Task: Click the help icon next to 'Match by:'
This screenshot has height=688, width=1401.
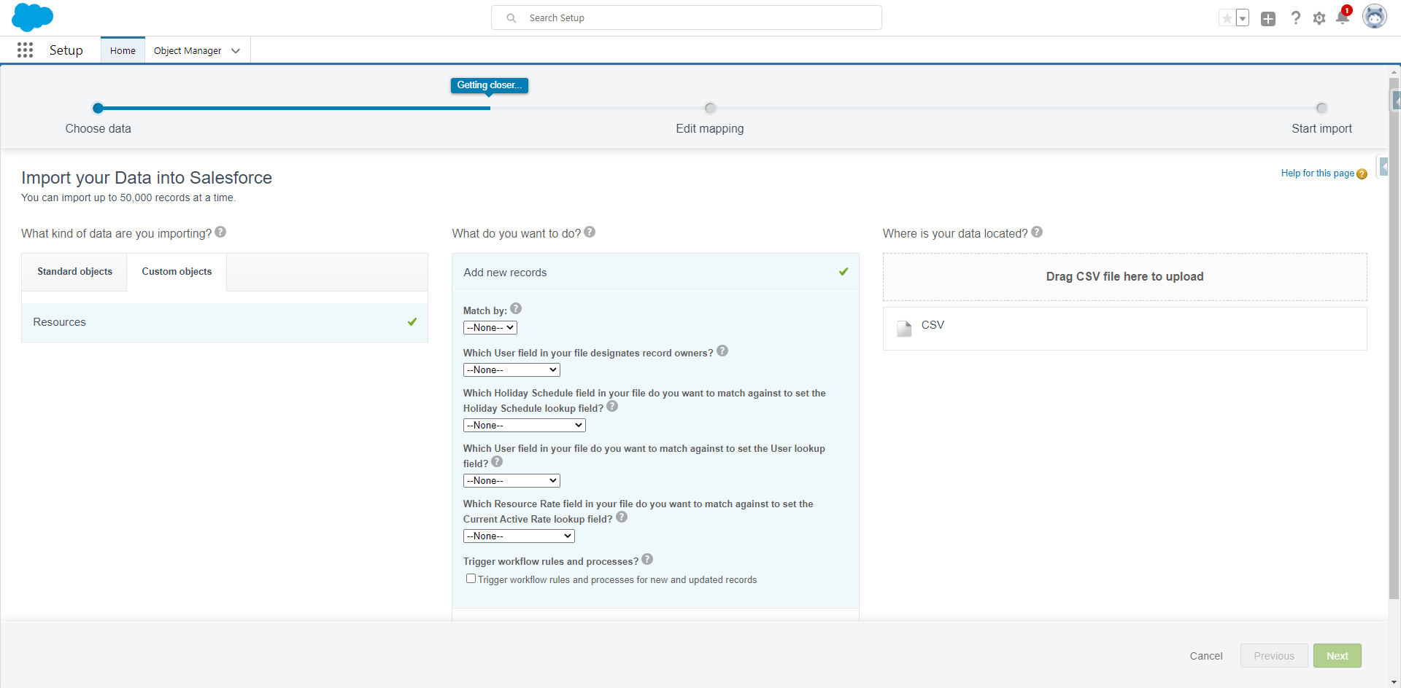Action: (x=516, y=308)
